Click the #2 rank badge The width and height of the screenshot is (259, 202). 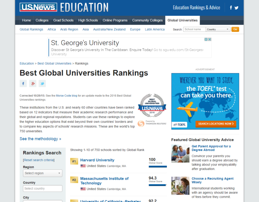pyautogui.click(x=74, y=180)
